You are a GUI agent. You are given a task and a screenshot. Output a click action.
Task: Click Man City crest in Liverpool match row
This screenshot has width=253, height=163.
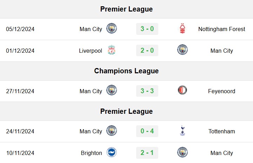tap(182, 50)
